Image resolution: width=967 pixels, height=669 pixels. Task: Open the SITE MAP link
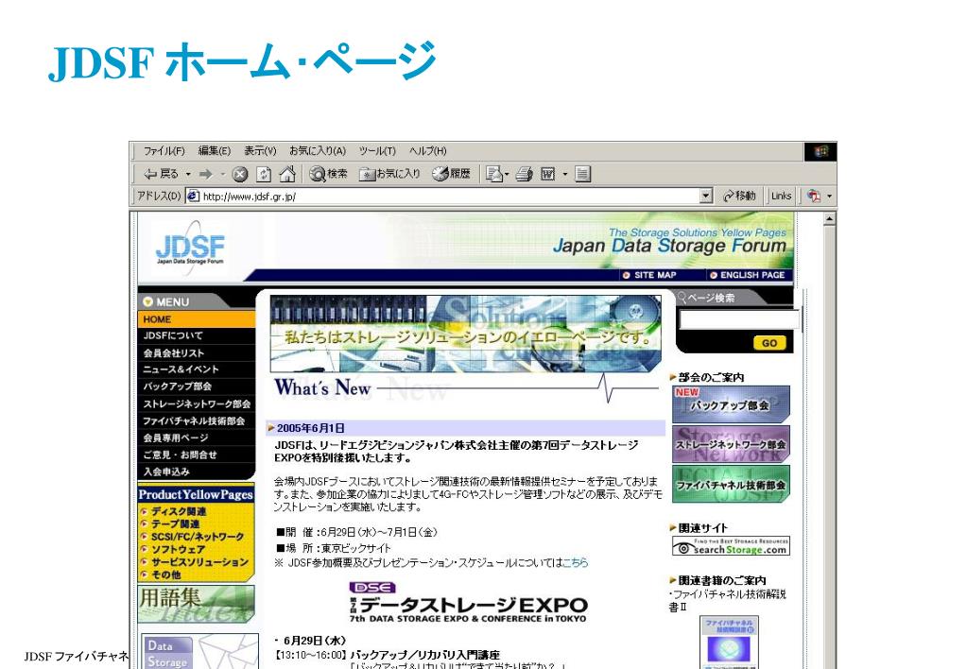click(x=650, y=276)
